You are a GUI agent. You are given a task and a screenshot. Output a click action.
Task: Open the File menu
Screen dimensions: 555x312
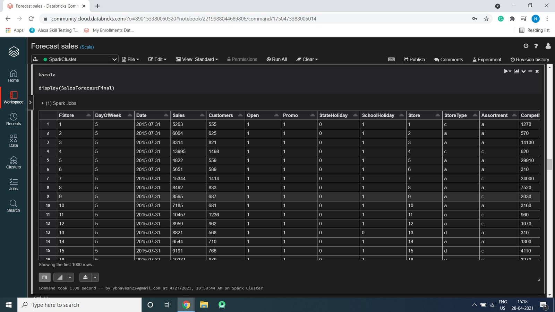pyautogui.click(x=130, y=59)
